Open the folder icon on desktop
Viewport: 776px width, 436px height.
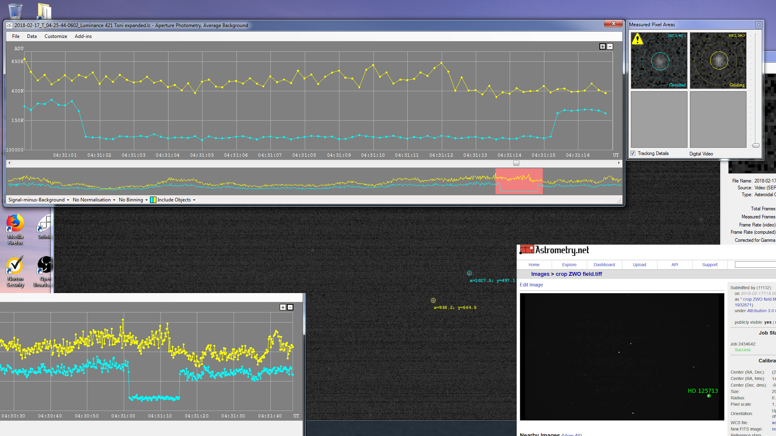click(44, 11)
